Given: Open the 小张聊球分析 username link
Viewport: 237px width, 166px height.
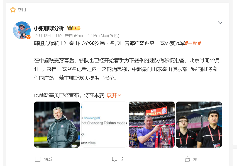Looking at the screenshot, I should coord(49,28).
